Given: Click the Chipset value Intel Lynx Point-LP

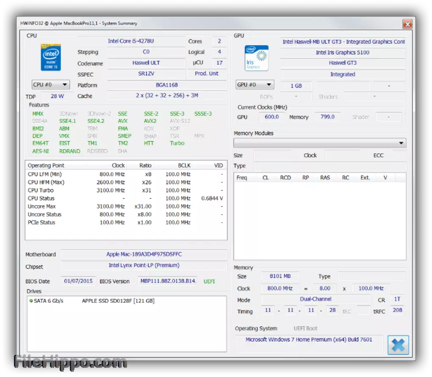Looking at the screenshot, I should [144, 265].
